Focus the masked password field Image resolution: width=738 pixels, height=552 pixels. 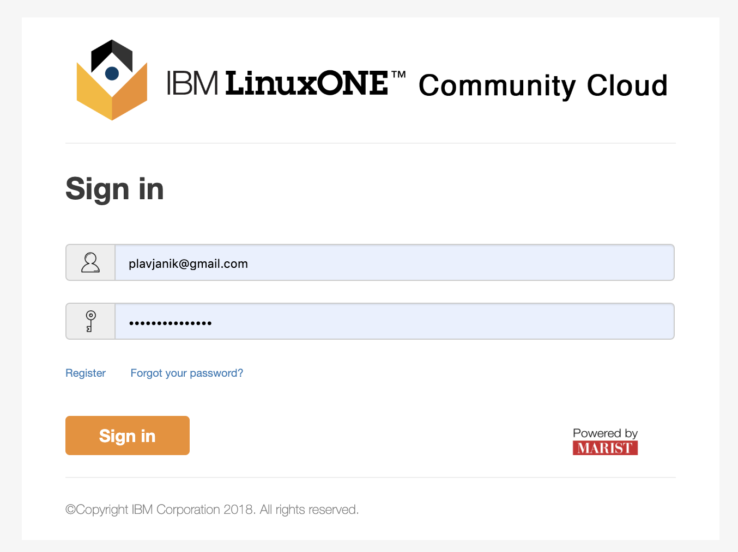point(395,321)
